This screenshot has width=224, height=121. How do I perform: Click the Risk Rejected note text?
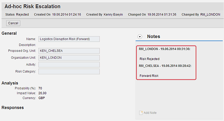[x=149, y=59]
